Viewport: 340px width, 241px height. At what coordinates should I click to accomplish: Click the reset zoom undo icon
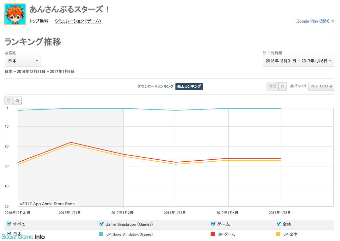pos(8,101)
